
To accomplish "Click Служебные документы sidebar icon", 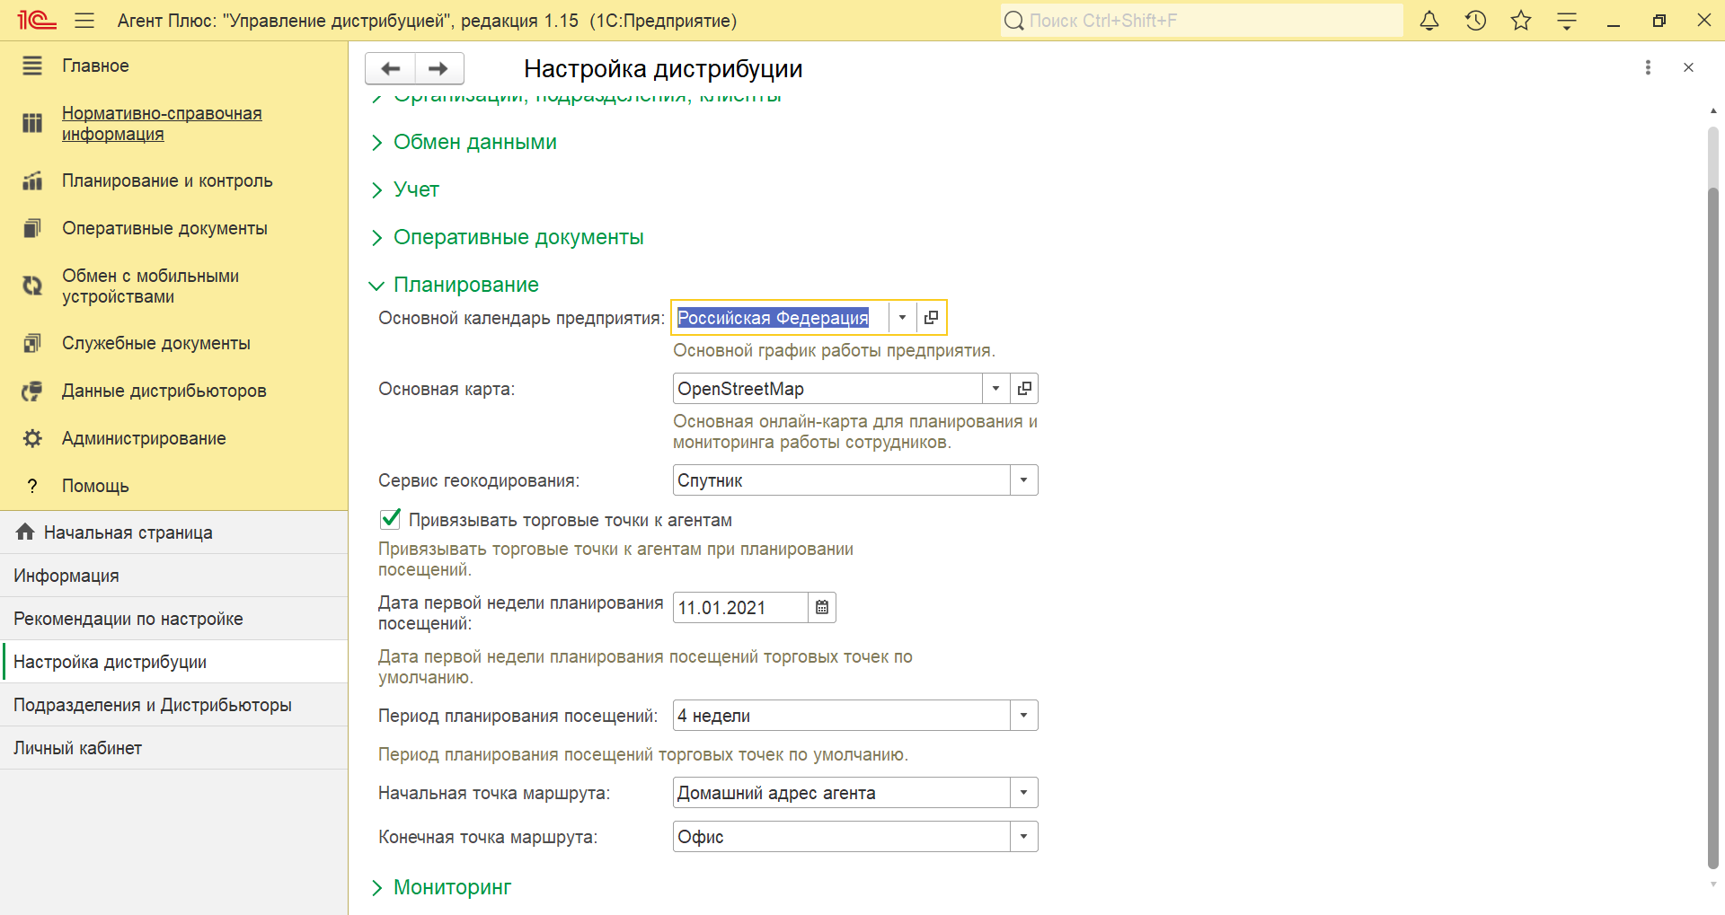I will tap(32, 343).
